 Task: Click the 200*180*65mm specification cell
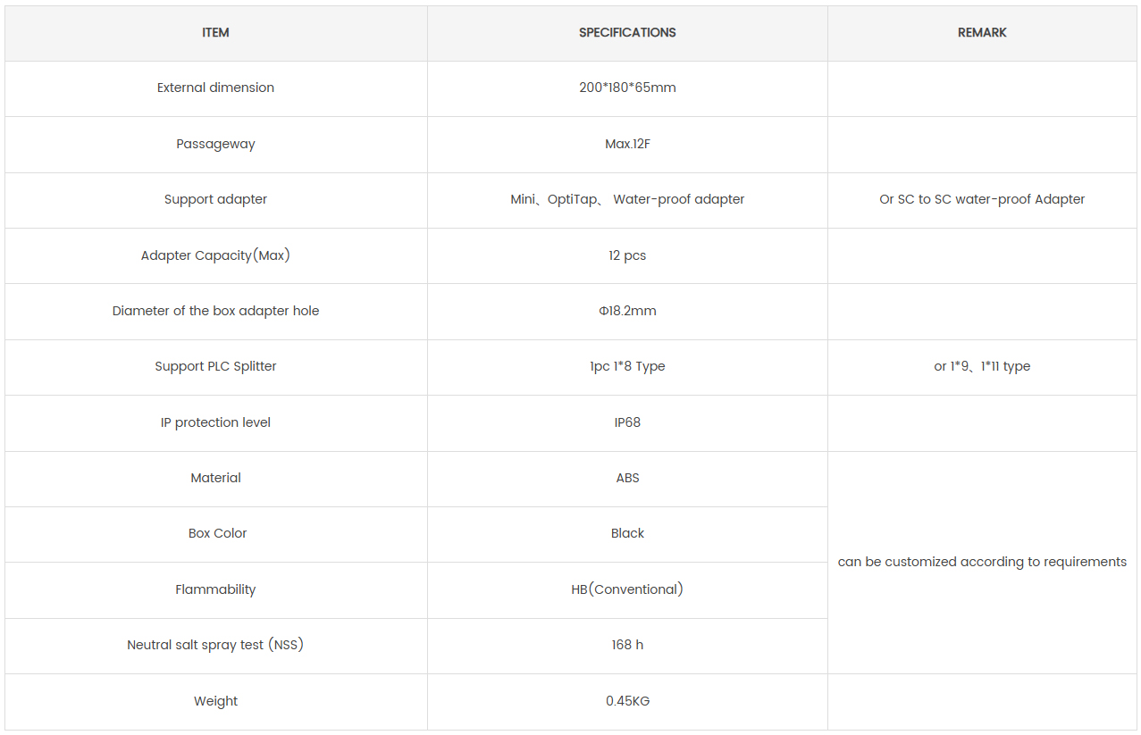[627, 88]
